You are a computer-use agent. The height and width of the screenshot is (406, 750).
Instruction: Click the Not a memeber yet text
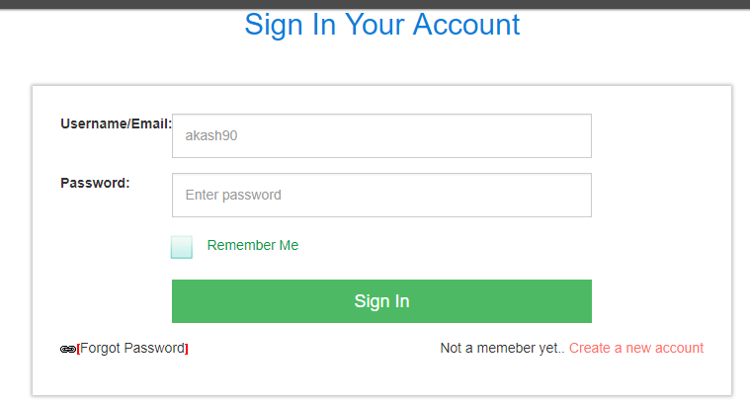pos(502,348)
